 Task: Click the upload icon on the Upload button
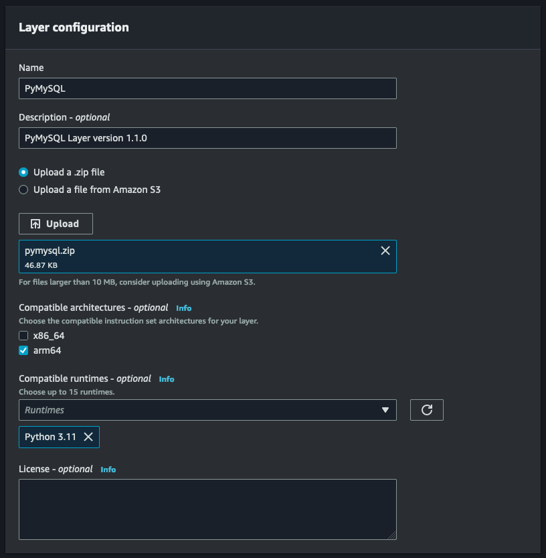(x=37, y=223)
